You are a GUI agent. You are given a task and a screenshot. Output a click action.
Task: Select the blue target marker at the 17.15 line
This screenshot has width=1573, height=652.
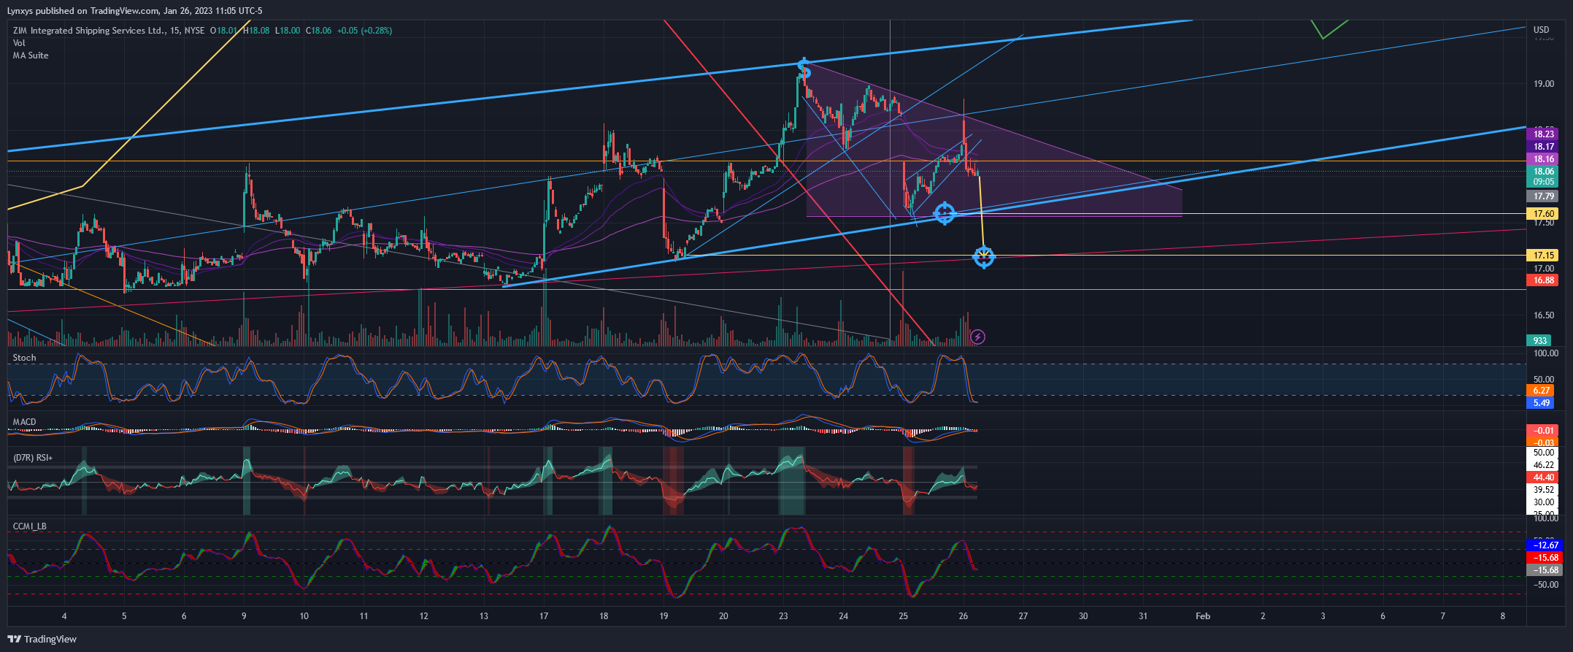pos(984,257)
